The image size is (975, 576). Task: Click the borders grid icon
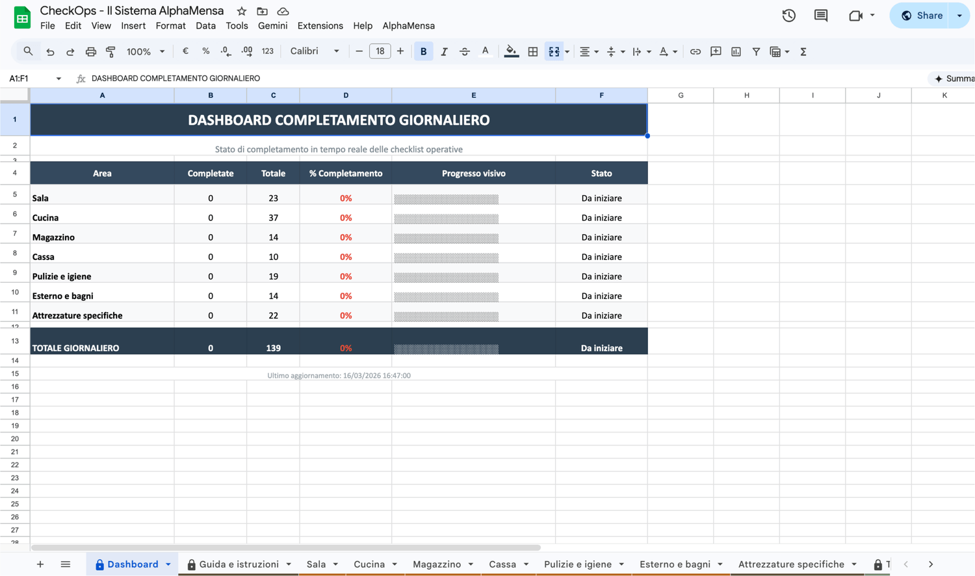[532, 51]
